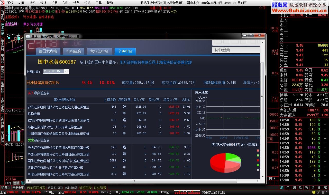This screenshot has width=329, height=195.
Task: Open the 分析 menu
Action: pos(43,3)
